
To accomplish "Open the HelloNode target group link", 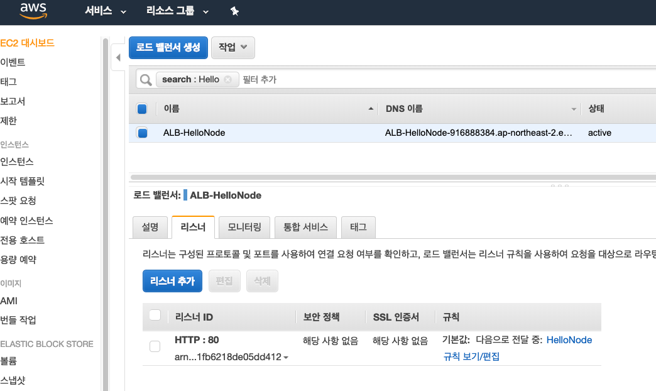I will point(569,339).
